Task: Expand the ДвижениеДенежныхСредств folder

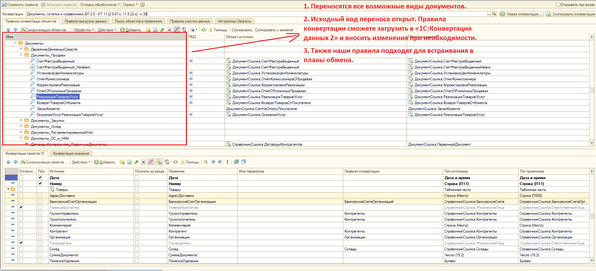Action: (21, 49)
